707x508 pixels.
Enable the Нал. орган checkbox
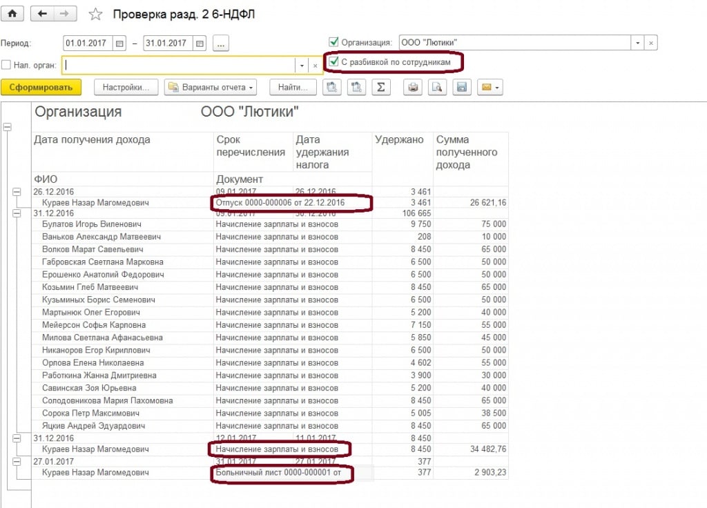6,65
